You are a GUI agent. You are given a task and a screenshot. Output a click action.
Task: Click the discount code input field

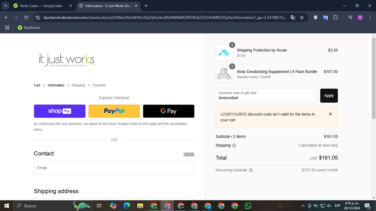pyautogui.click(x=266, y=96)
